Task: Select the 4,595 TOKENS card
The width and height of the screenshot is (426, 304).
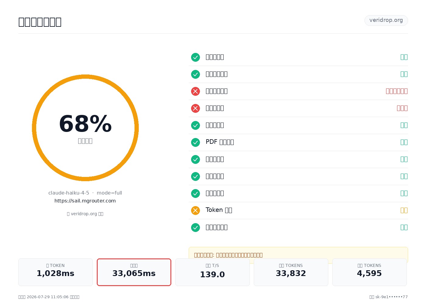Action: click(x=369, y=272)
